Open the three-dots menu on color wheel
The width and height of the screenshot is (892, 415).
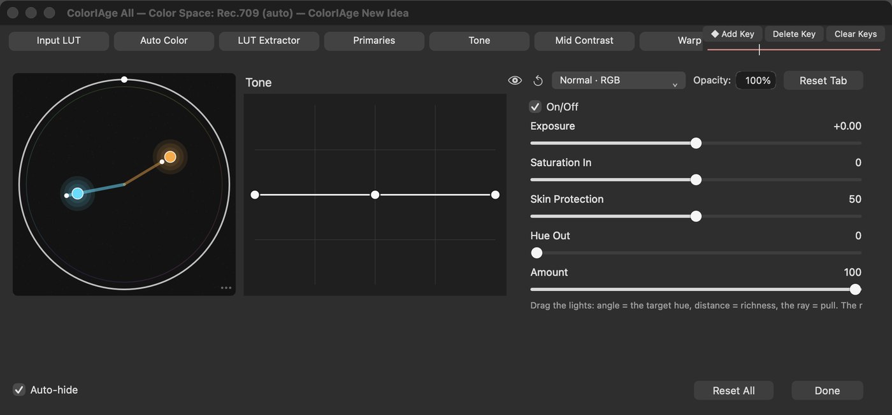click(x=226, y=288)
